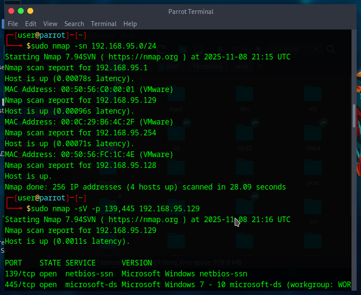This screenshot has width=361, height=295.
Task: Click the 139/tcp open netbios-ssn row
Action: 126,274
